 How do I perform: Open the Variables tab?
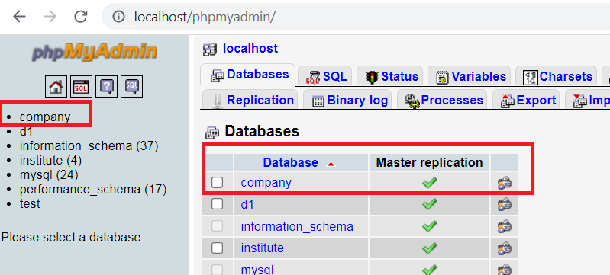470,76
